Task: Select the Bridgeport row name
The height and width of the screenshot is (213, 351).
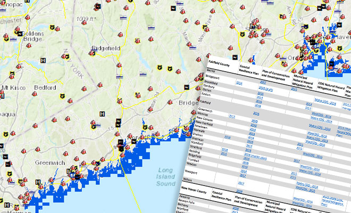Action: tap(212, 77)
